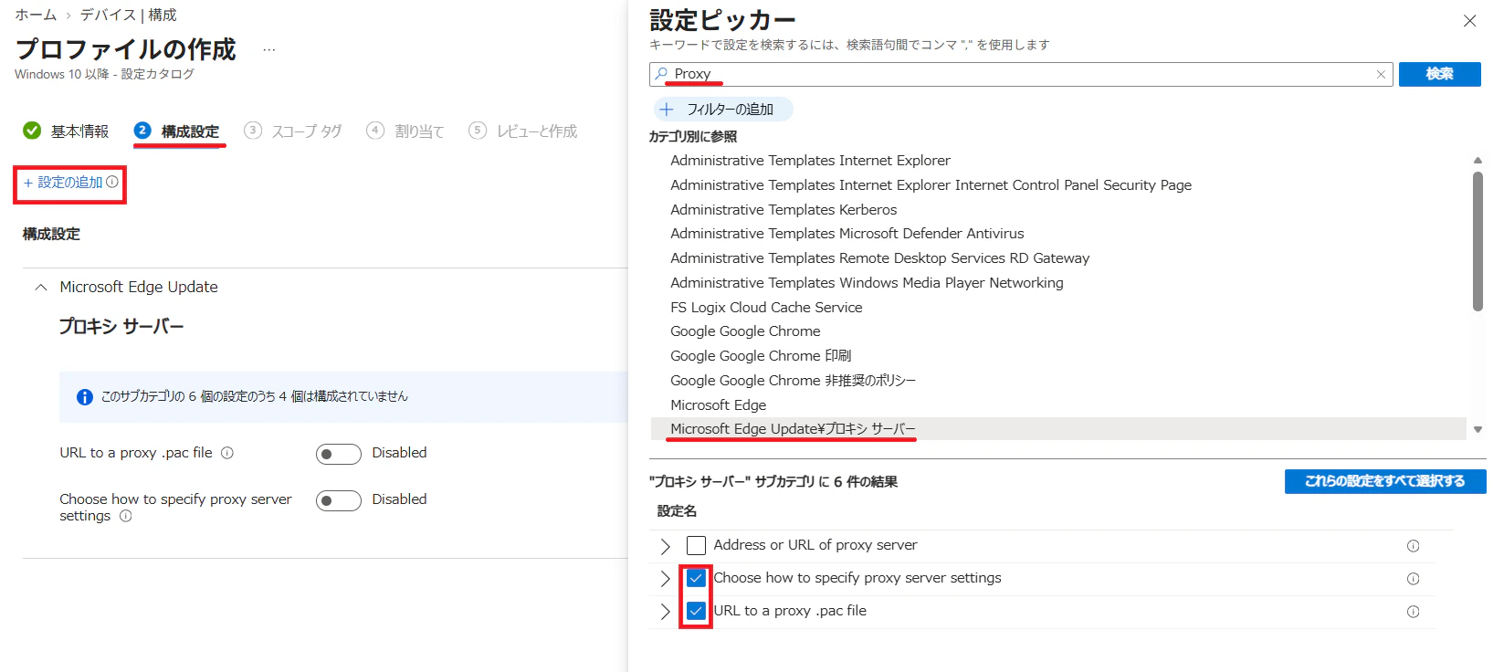
Task: Select the 構成設定 step
Action: coord(177,131)
